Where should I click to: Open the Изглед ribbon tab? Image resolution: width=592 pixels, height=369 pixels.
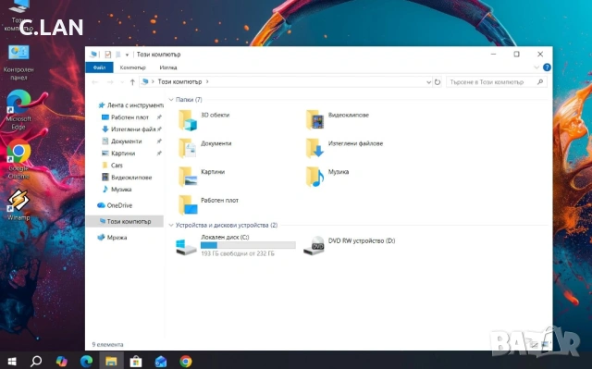168,68
